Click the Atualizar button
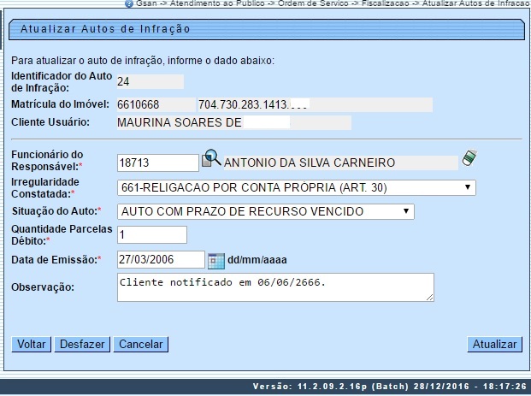The image size is (531, 396). 494,344
